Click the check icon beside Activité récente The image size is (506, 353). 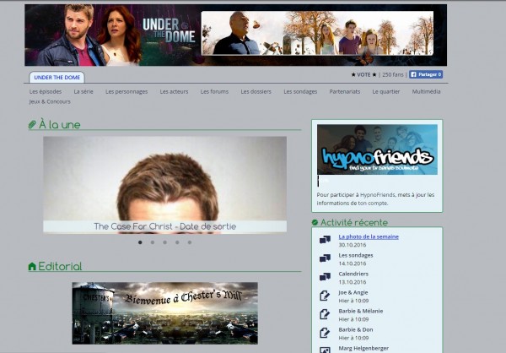pos(315,222)
